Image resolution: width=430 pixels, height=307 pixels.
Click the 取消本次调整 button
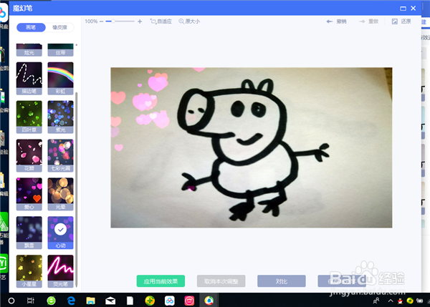[x=221, y=281]
